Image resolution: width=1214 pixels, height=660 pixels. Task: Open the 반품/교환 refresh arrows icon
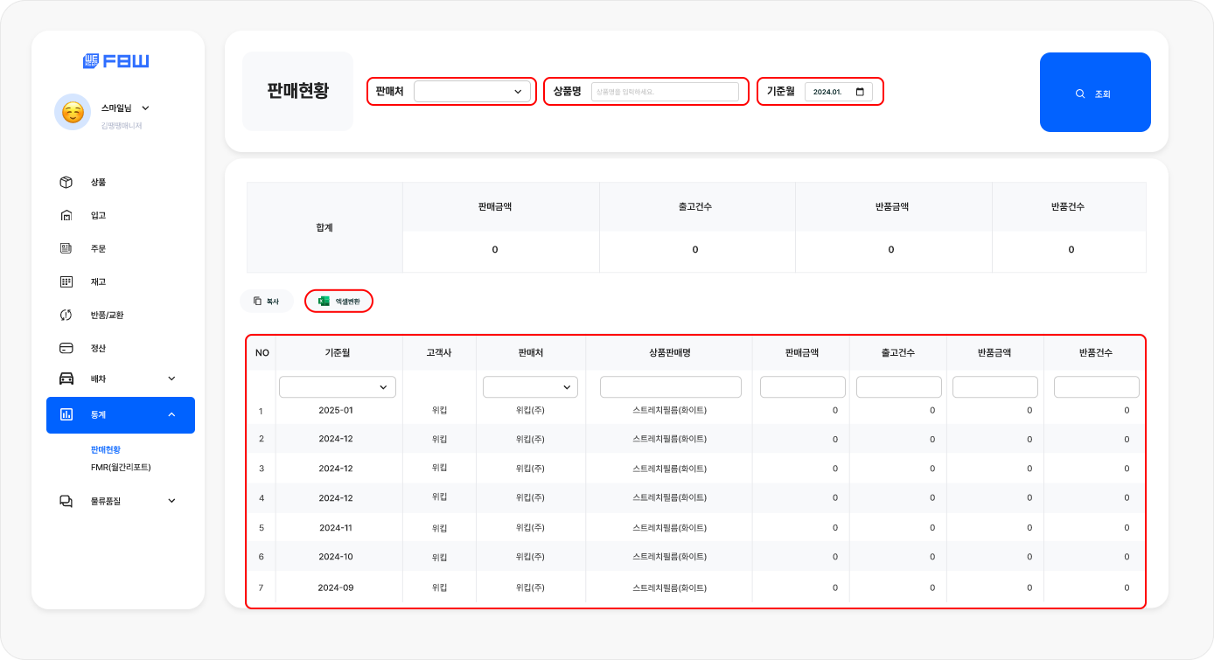pos(66,315)
